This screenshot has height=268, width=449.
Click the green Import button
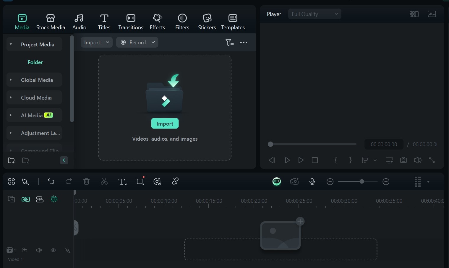click(165, 124)
